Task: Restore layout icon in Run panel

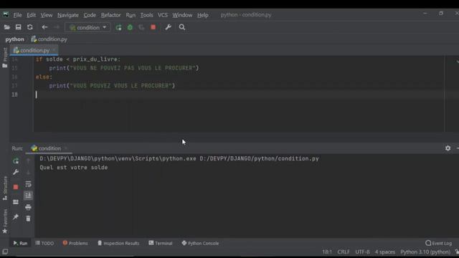Action: click(16, 202)
